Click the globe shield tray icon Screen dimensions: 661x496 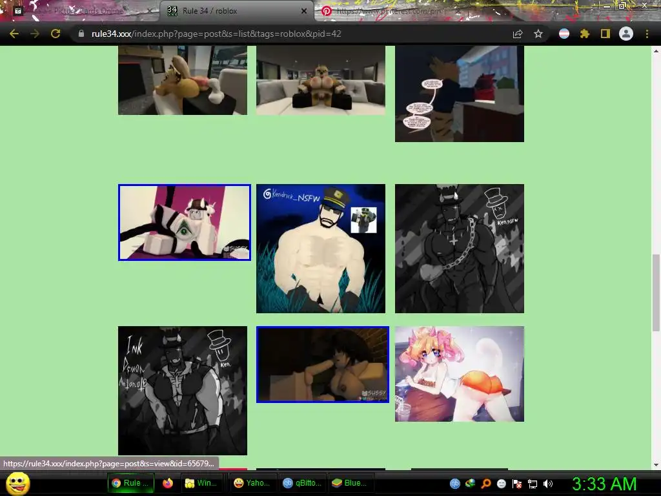470,484
